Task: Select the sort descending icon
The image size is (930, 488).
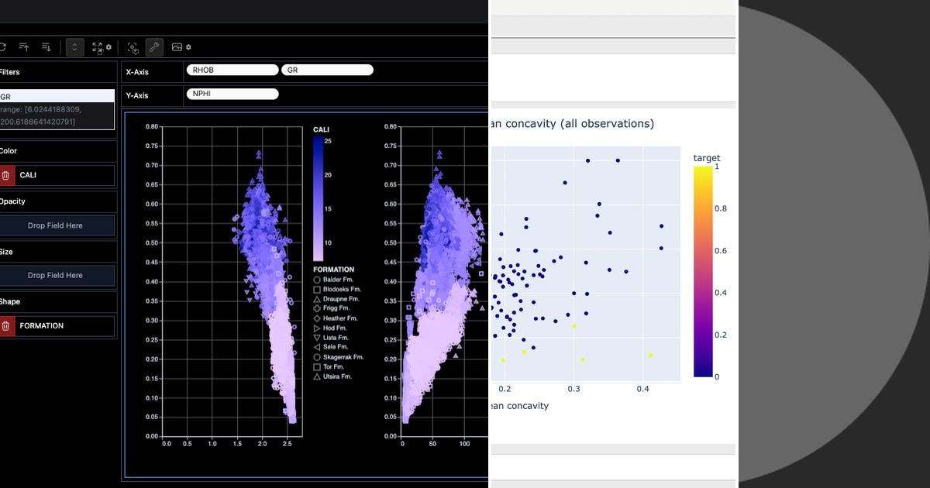Action: 46,46
